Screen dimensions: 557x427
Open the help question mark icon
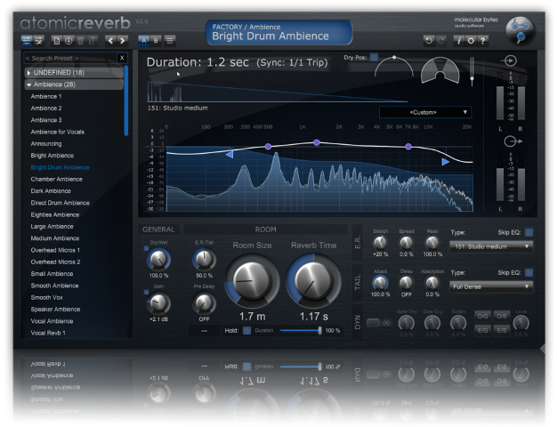click(483, 40)
